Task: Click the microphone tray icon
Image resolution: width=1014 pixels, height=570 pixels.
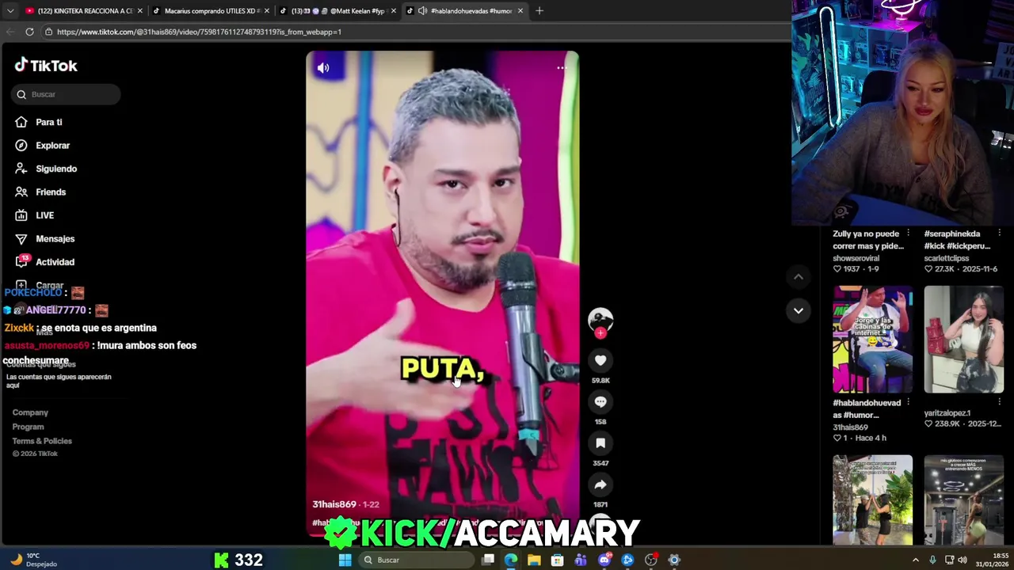Action: (x=932, y=560)
